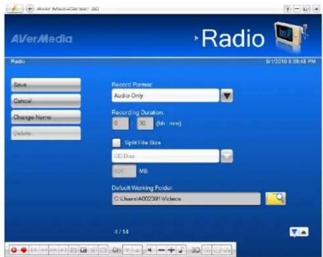Click the 4 / 14 page indicator

(x=121, y=232)
